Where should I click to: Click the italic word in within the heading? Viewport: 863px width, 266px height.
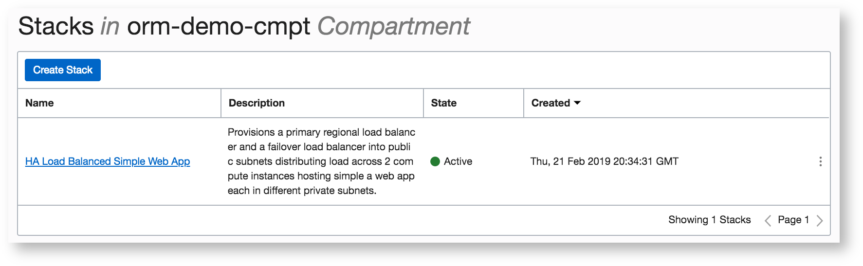pyautogui.click(x=110, y=26)
